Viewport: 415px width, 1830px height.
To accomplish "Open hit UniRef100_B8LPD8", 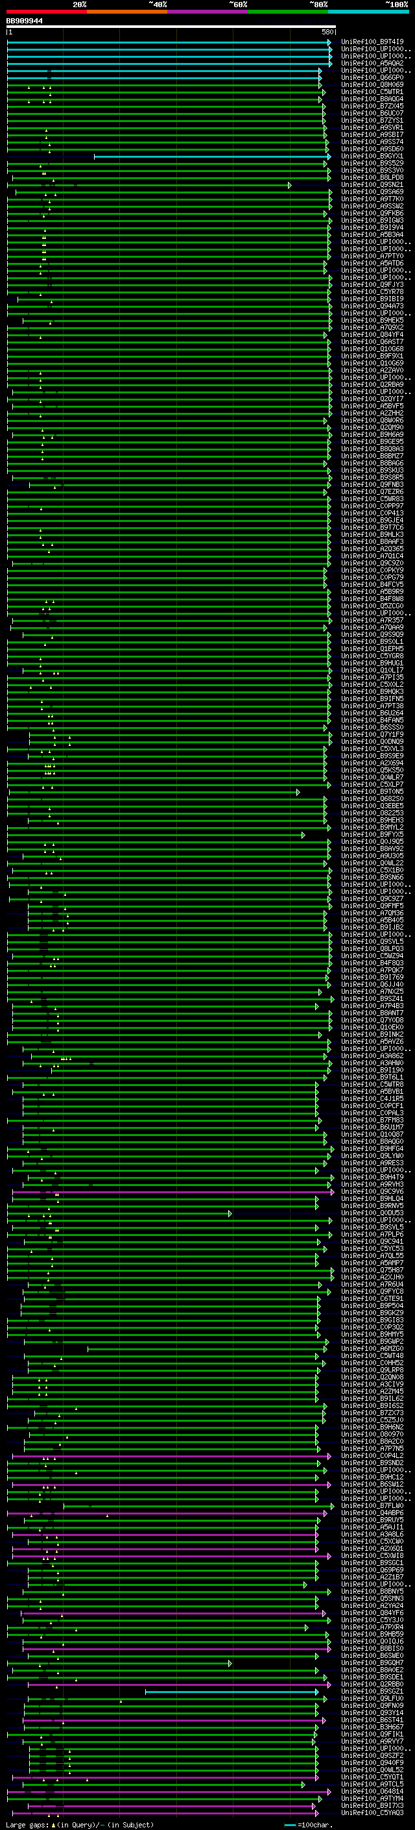I will click(372, 178).
